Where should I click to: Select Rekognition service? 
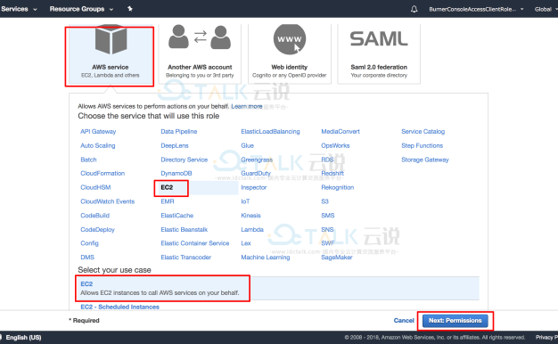[337, 187]
